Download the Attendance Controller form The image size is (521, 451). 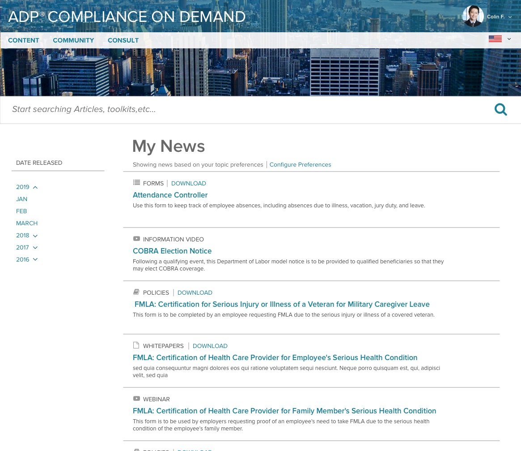(188, 183)
